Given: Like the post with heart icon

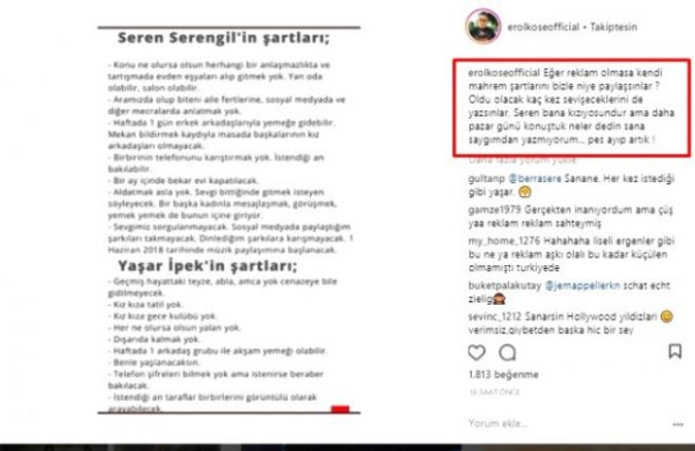Looking at the screenshot, I should (477, 353).
